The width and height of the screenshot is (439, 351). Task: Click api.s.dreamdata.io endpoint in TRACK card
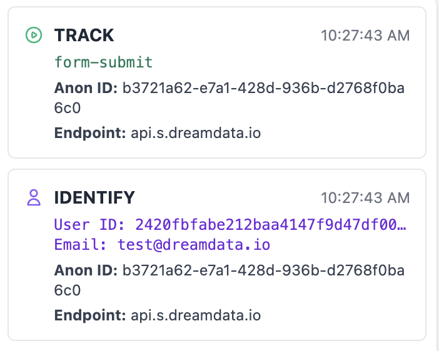coord(195,133)
